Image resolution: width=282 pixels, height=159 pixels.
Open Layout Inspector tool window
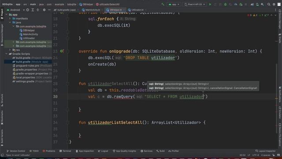[265, 151]
